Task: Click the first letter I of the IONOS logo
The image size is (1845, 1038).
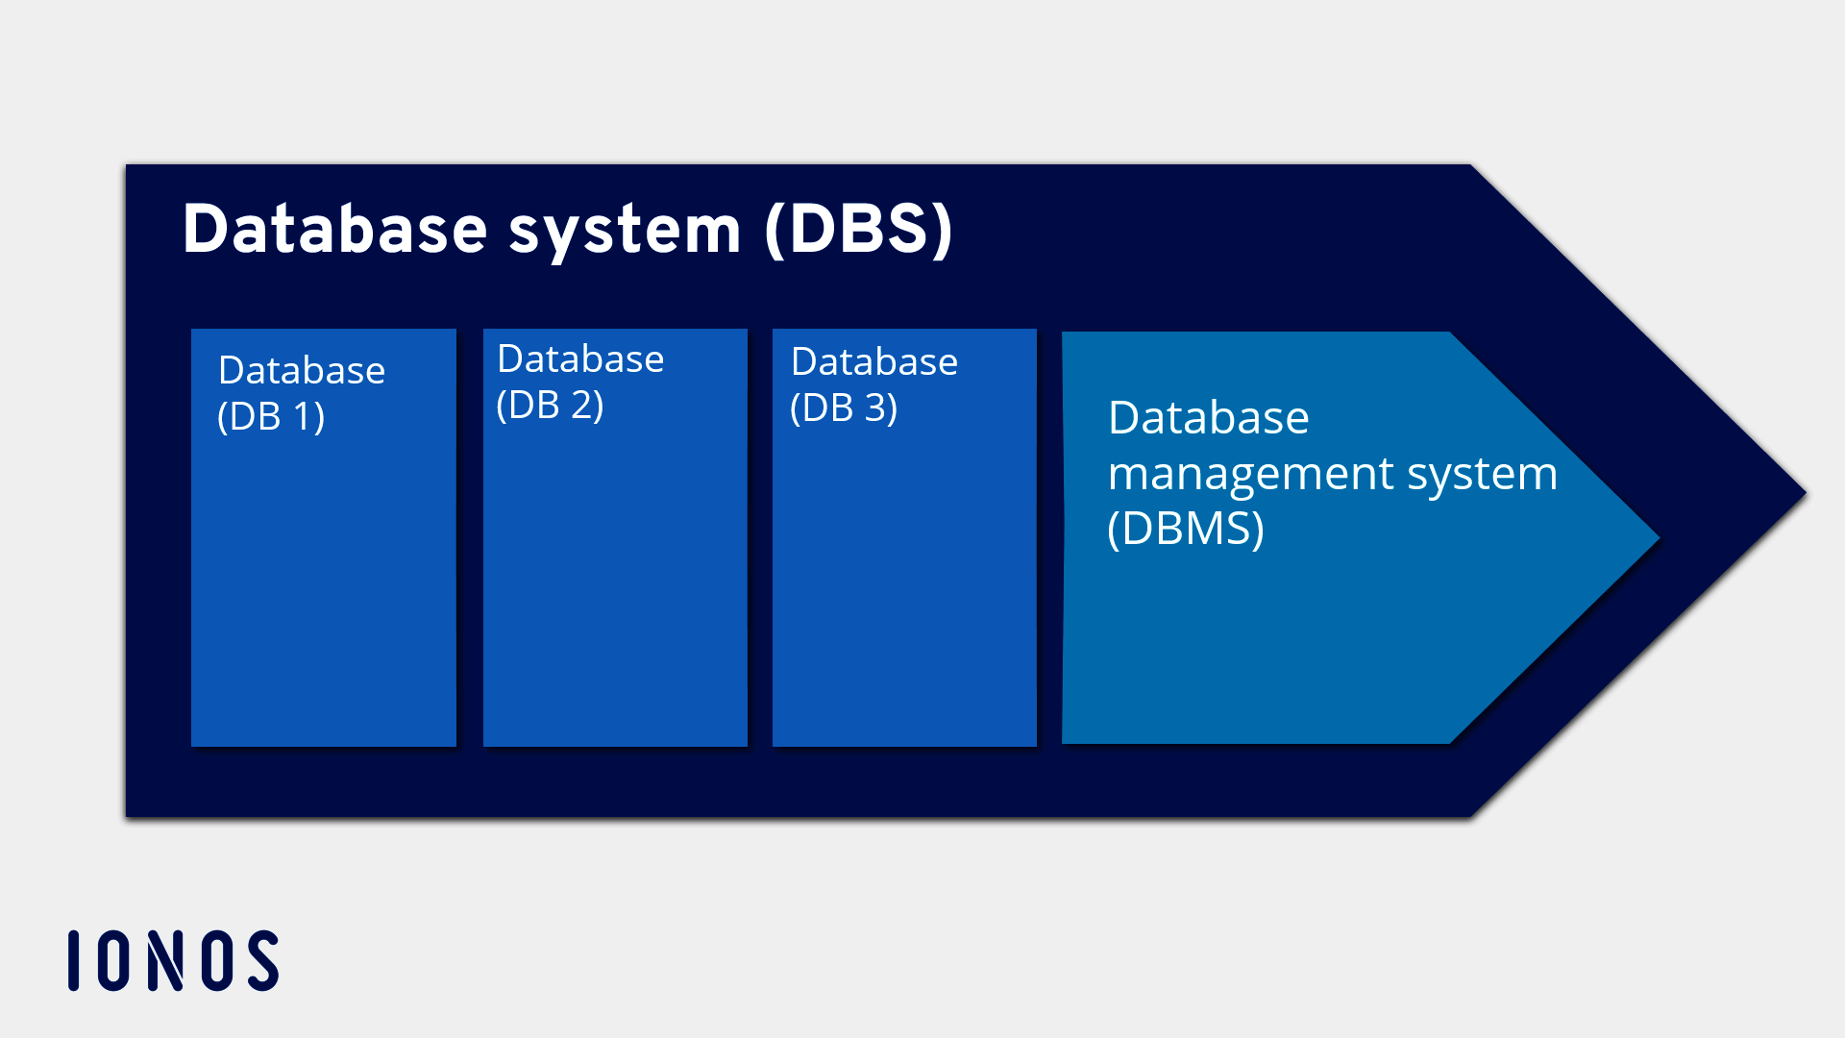Action: 74,960
